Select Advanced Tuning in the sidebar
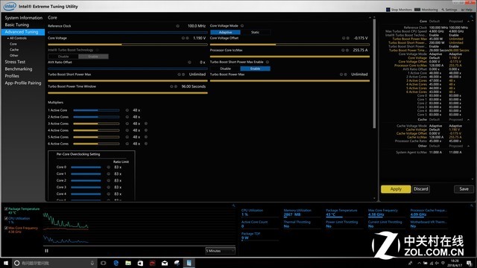Viewport: 477px width, 268px height. coord(23,32)
